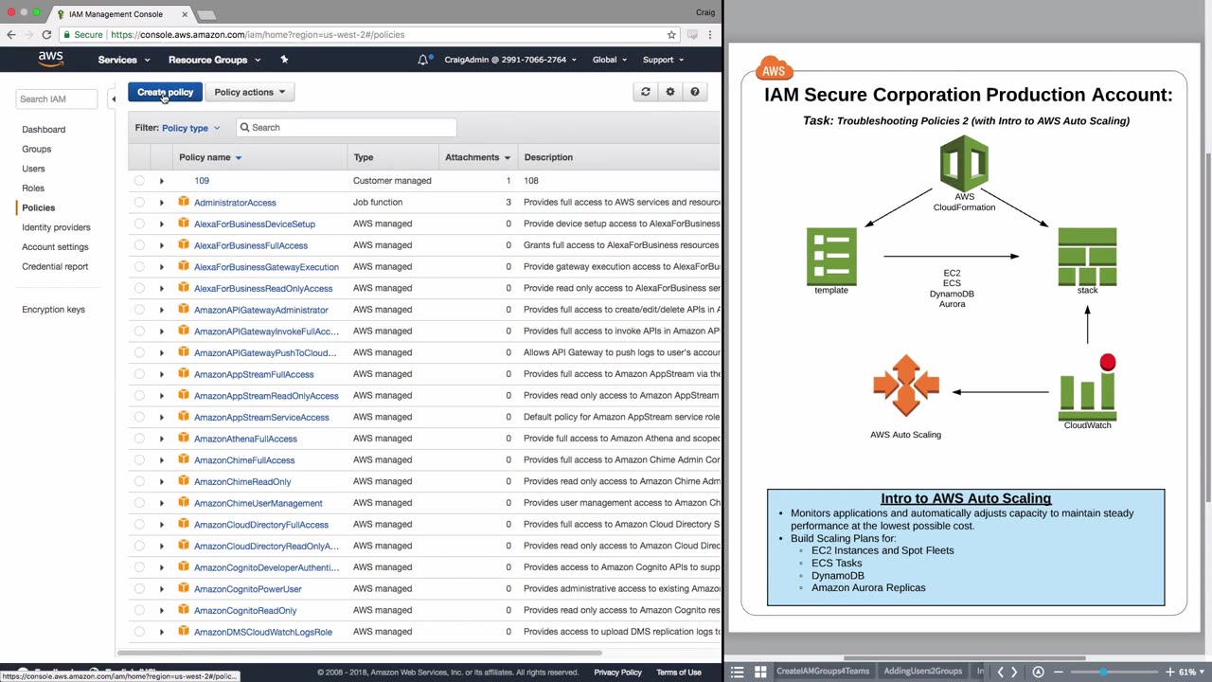Select the AmazonChimeFullAccess radio button
Viewport: 1212px width, 682px height.
139,460
